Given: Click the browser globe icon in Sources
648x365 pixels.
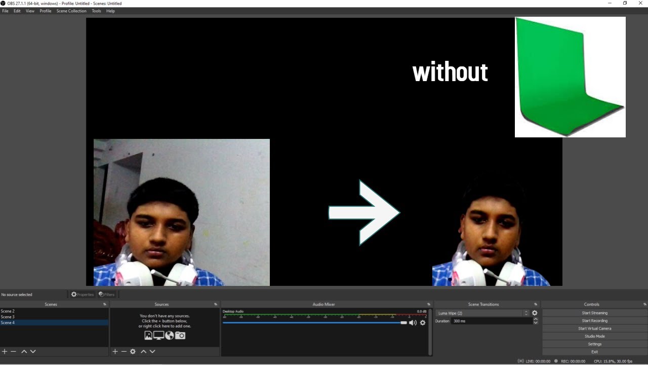Looking at the screenshot, I should click(170, 335).
